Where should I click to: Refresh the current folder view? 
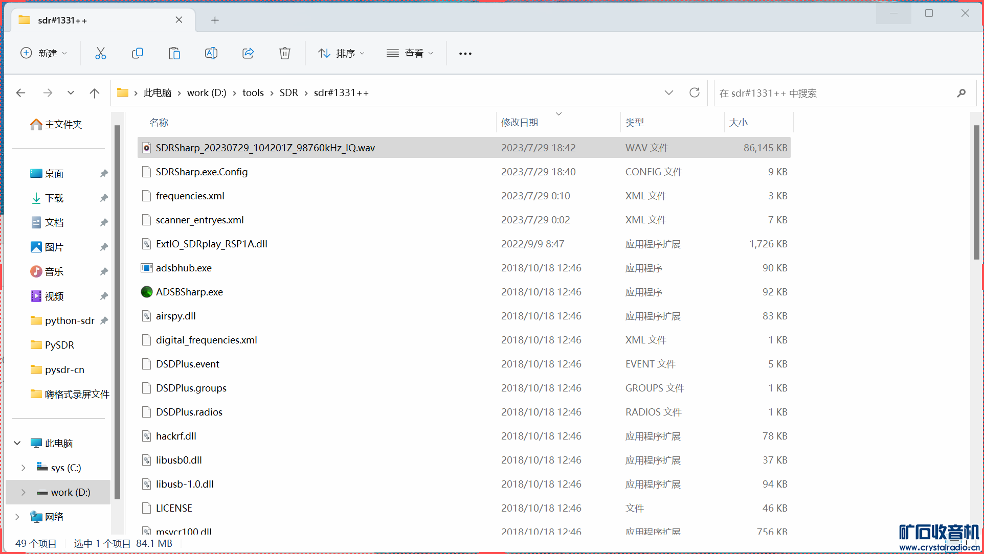[x=694, y=93]
